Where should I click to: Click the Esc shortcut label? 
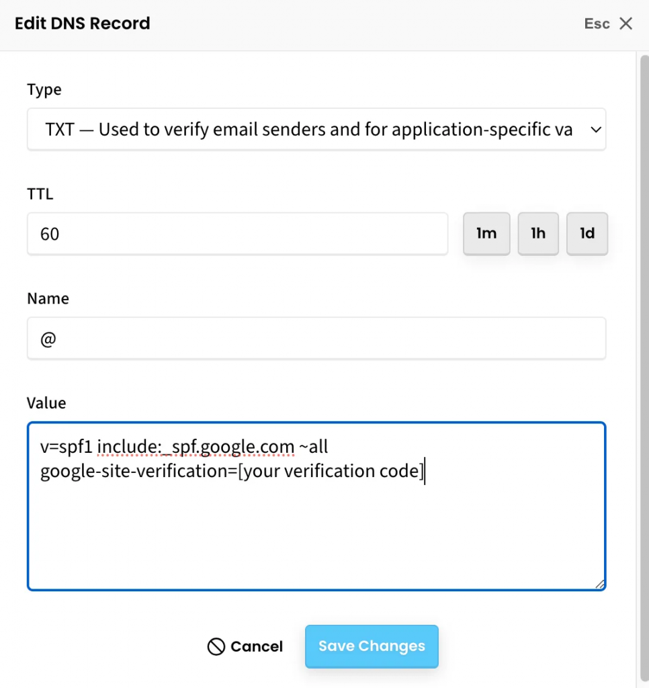(597, 24)
